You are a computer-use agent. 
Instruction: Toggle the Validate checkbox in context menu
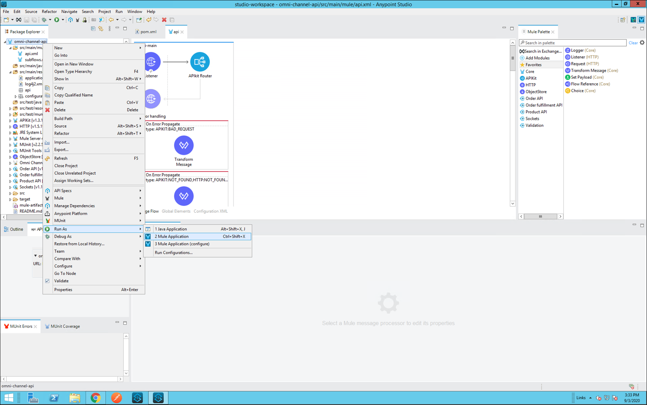(x=47, y=281)
